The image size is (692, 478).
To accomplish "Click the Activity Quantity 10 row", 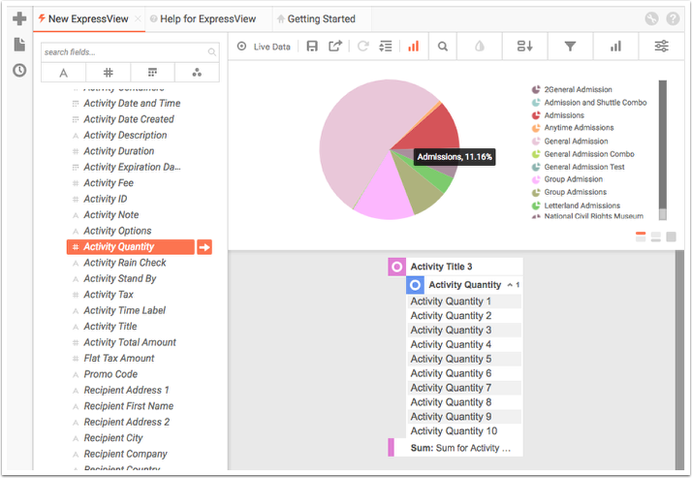I will (464, 431).
